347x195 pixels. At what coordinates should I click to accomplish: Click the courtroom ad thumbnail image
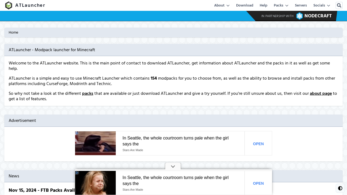pos(95,143)
